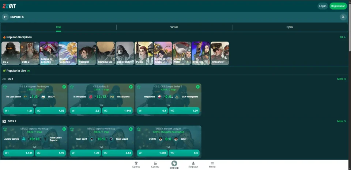Select the Free Fire tile
Image resolution: width=351 pixels, height=170 pixels.
(x=201, y=53)
